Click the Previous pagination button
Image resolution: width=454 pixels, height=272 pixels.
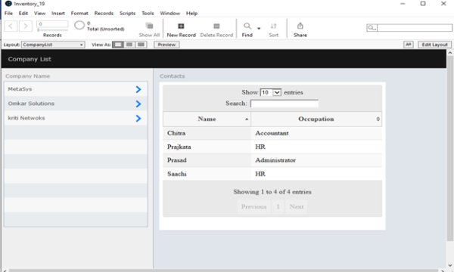(254, 207)
